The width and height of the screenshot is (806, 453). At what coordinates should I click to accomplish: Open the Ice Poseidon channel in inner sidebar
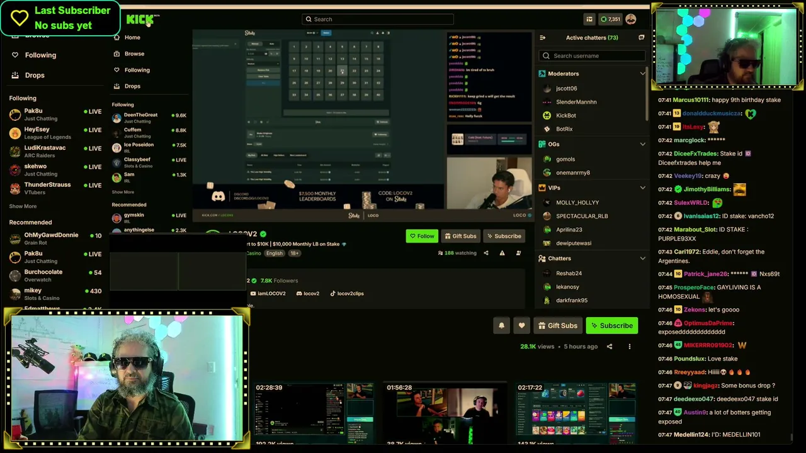click(x=149, y=147)
